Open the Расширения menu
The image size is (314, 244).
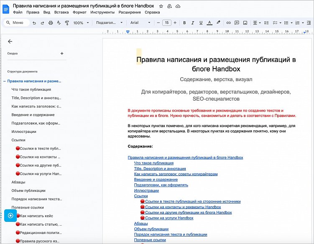(130, 12)
